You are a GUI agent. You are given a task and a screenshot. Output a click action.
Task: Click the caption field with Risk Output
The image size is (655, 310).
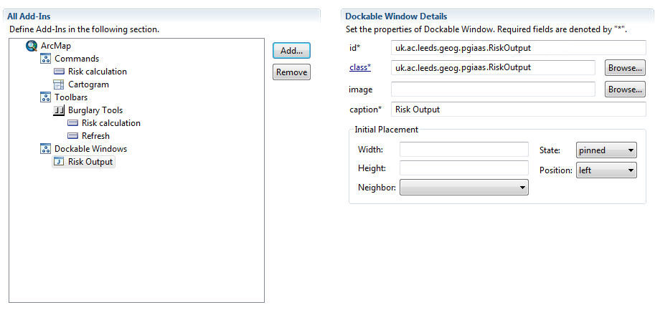(x=519, y=110)
